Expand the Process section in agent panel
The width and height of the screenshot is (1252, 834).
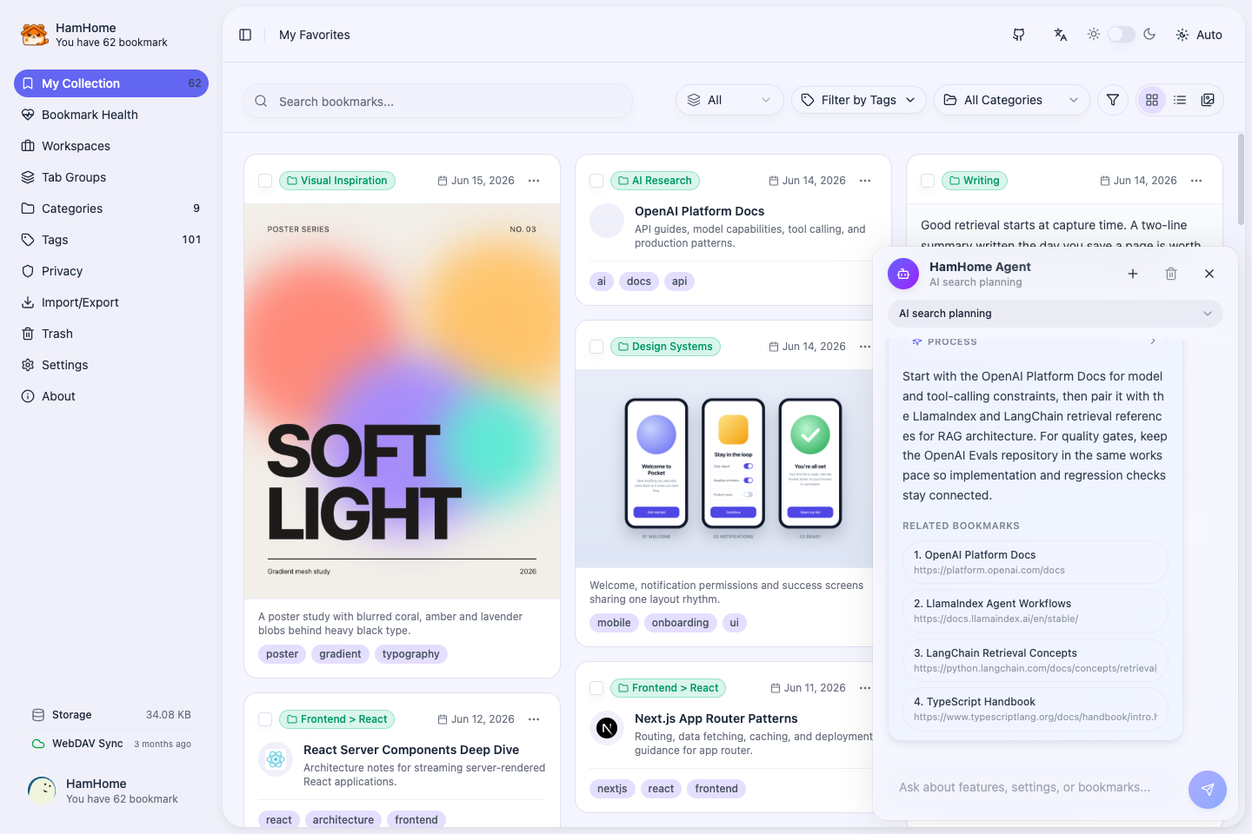tap(1035, 342)
